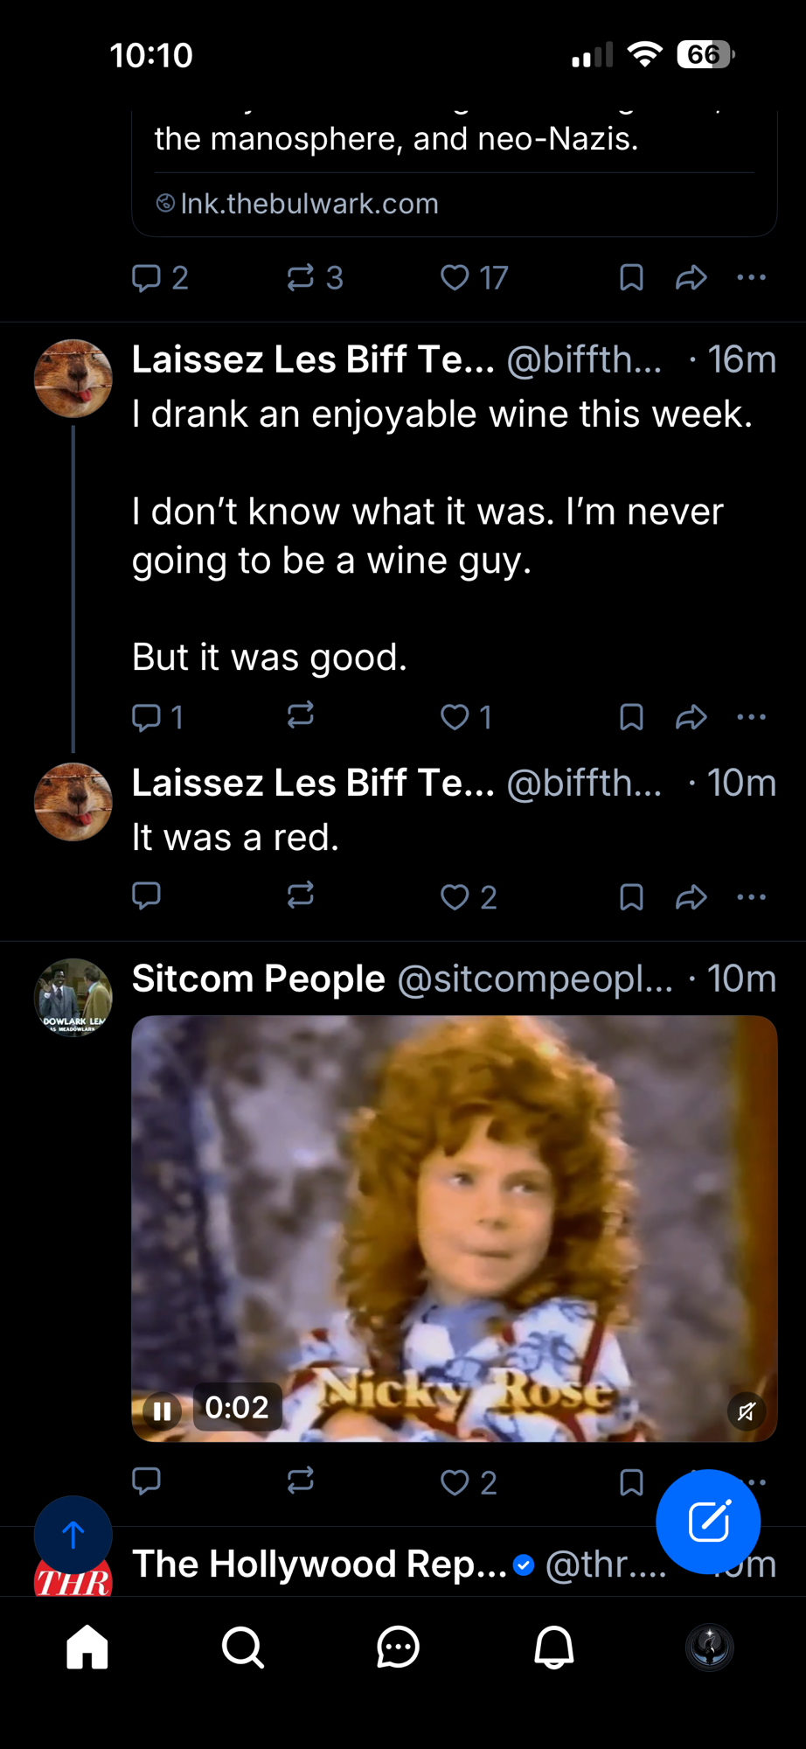The width and height of the screenshot is (806, 1749).
Task: Open the Search tab in bottom bar
Action: (x=243, y=1648)
